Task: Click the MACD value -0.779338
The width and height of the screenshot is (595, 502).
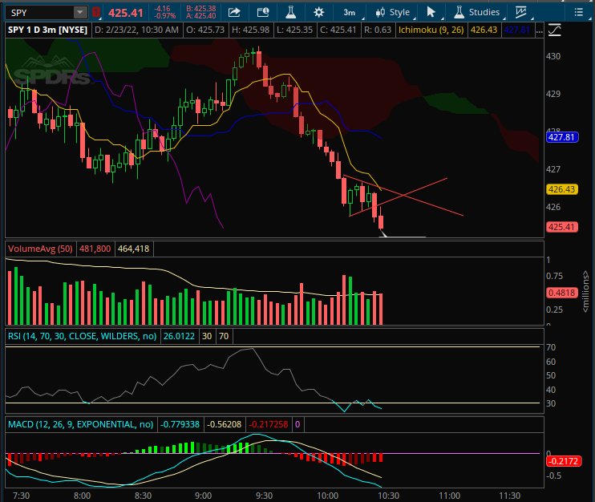Action: tap(180, 424)
